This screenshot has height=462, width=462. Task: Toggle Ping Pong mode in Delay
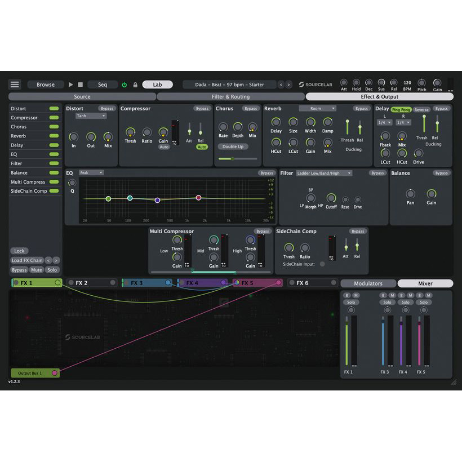401,110
